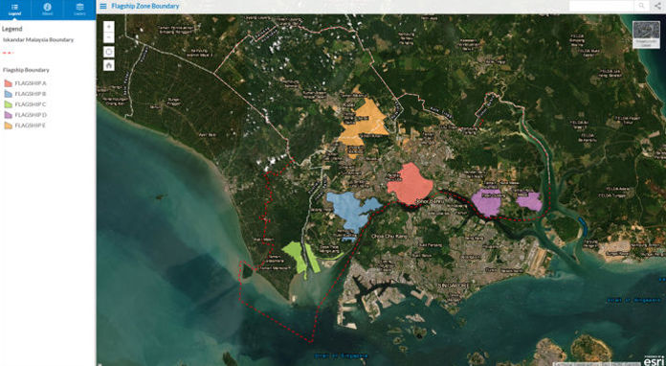Select the red Flagship A zone polygon
666x366 pixels.
coord(410,184)
